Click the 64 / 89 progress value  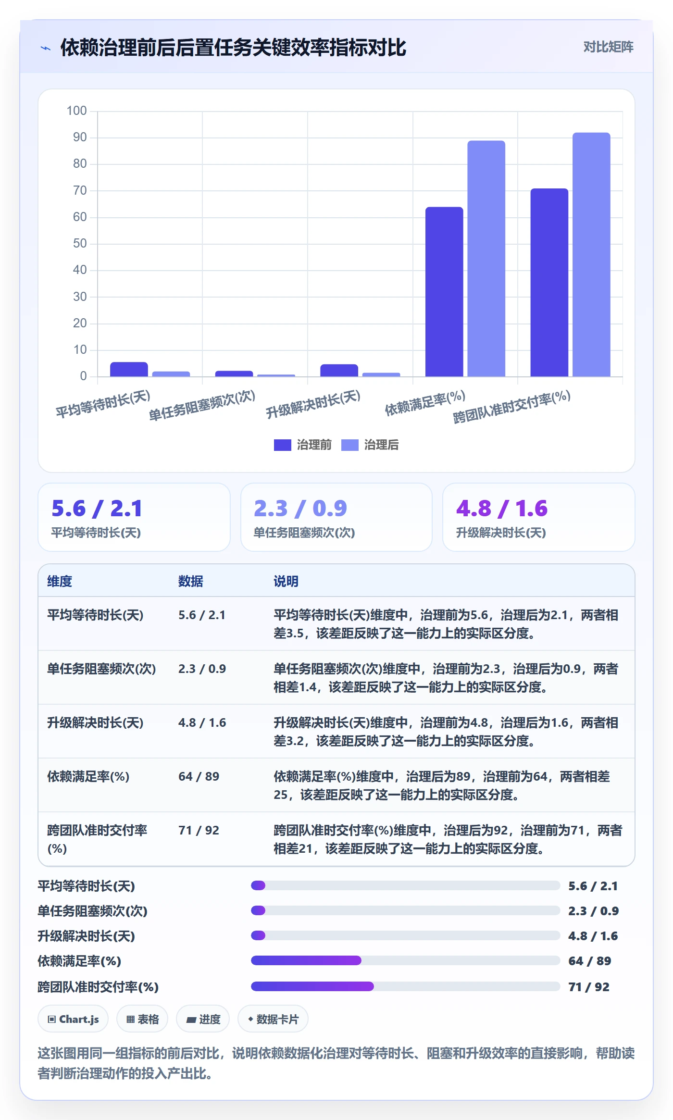click(590, 961)
